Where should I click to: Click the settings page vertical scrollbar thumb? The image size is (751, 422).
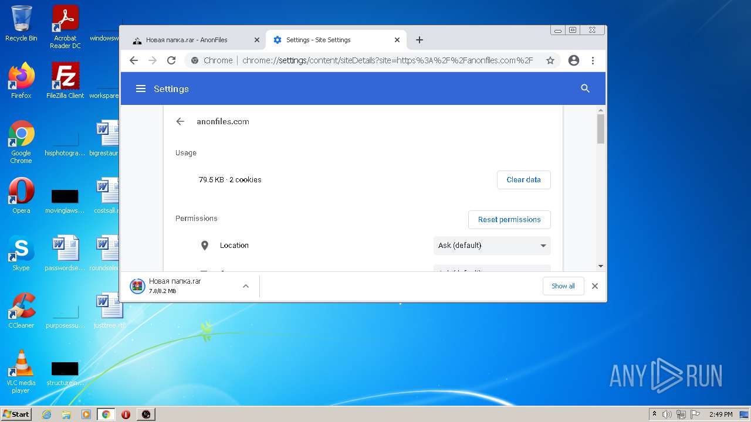601,129
